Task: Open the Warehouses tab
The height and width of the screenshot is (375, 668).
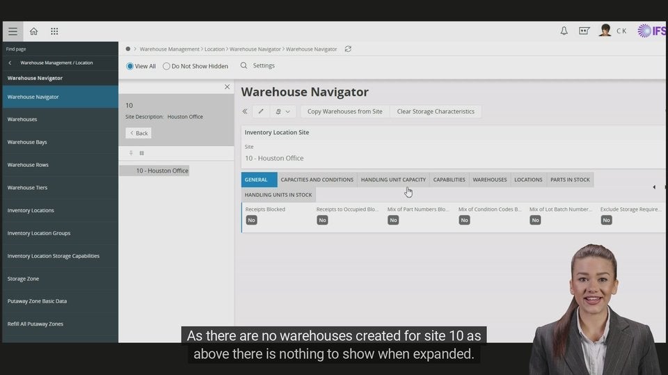Action: (x=489, y=179)
